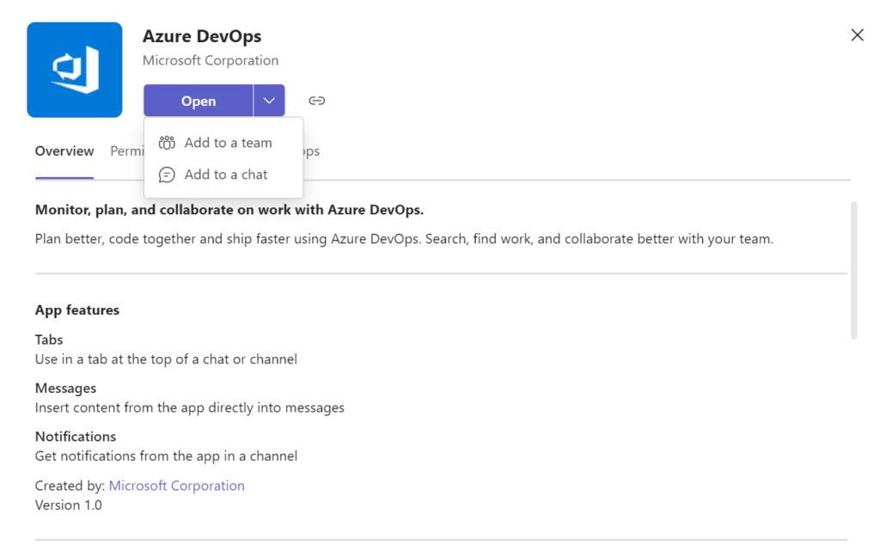The width and height of the screenshot is (880, 545).
Task: Click the App features heading
Action: (77, 309)
